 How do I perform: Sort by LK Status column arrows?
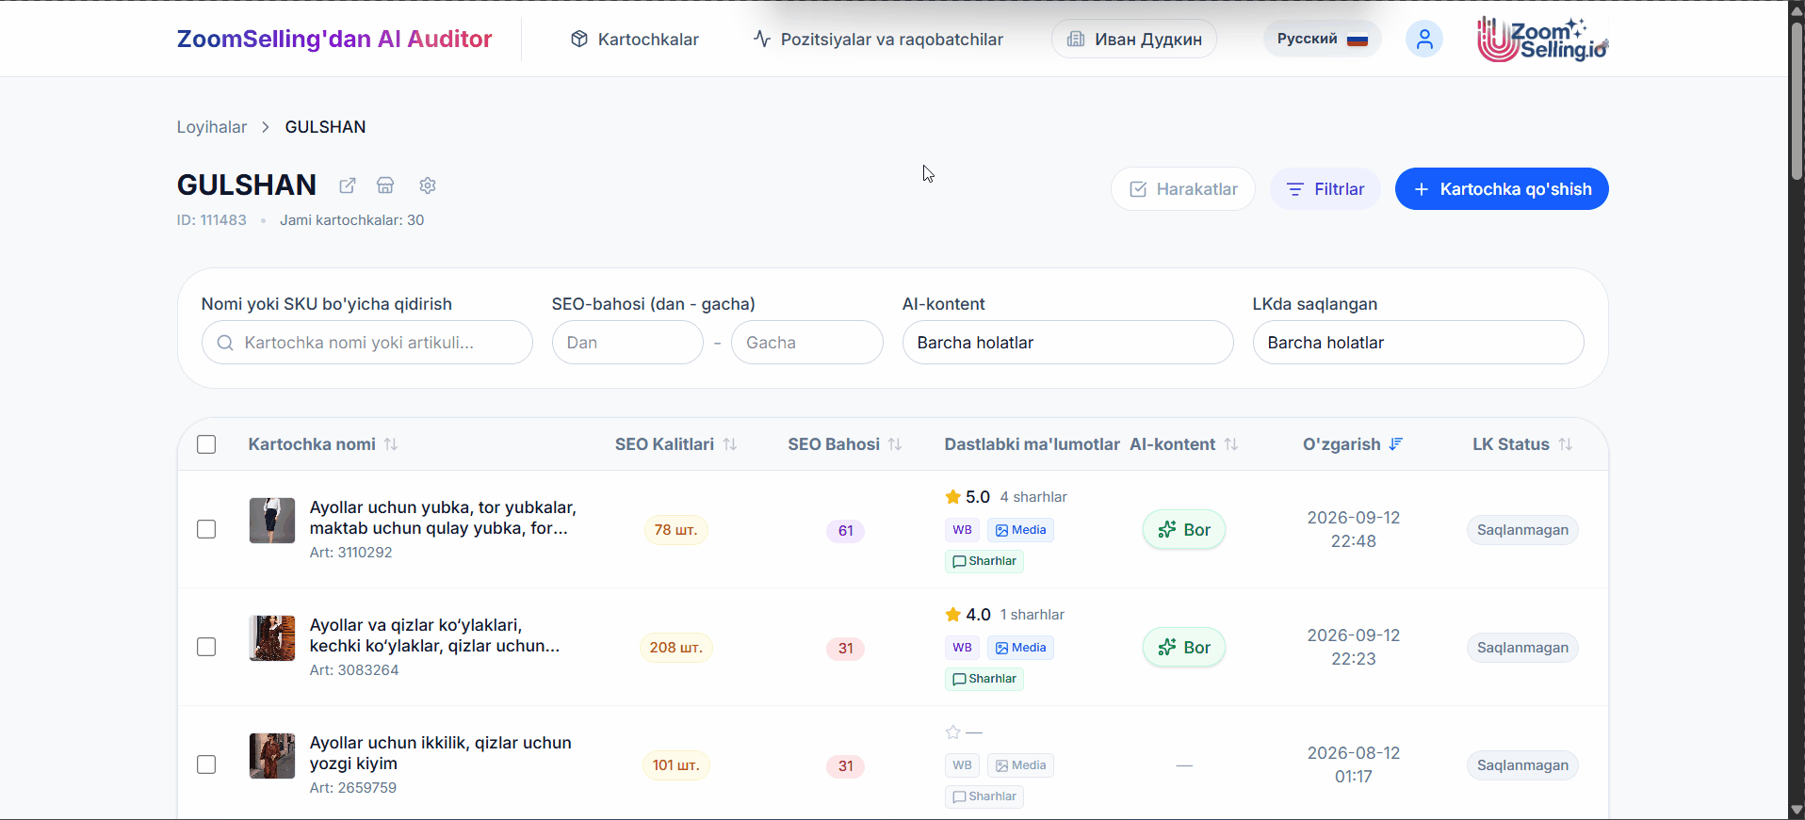[1566, 444]
